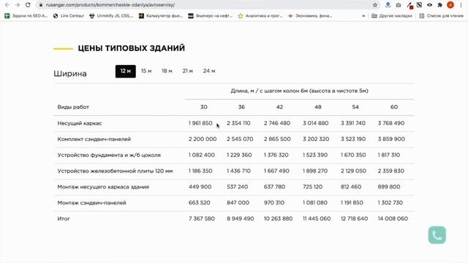Screen dimensions: 468x263
Task: Click the price cell 1 898 270
Action: point(315,171)
